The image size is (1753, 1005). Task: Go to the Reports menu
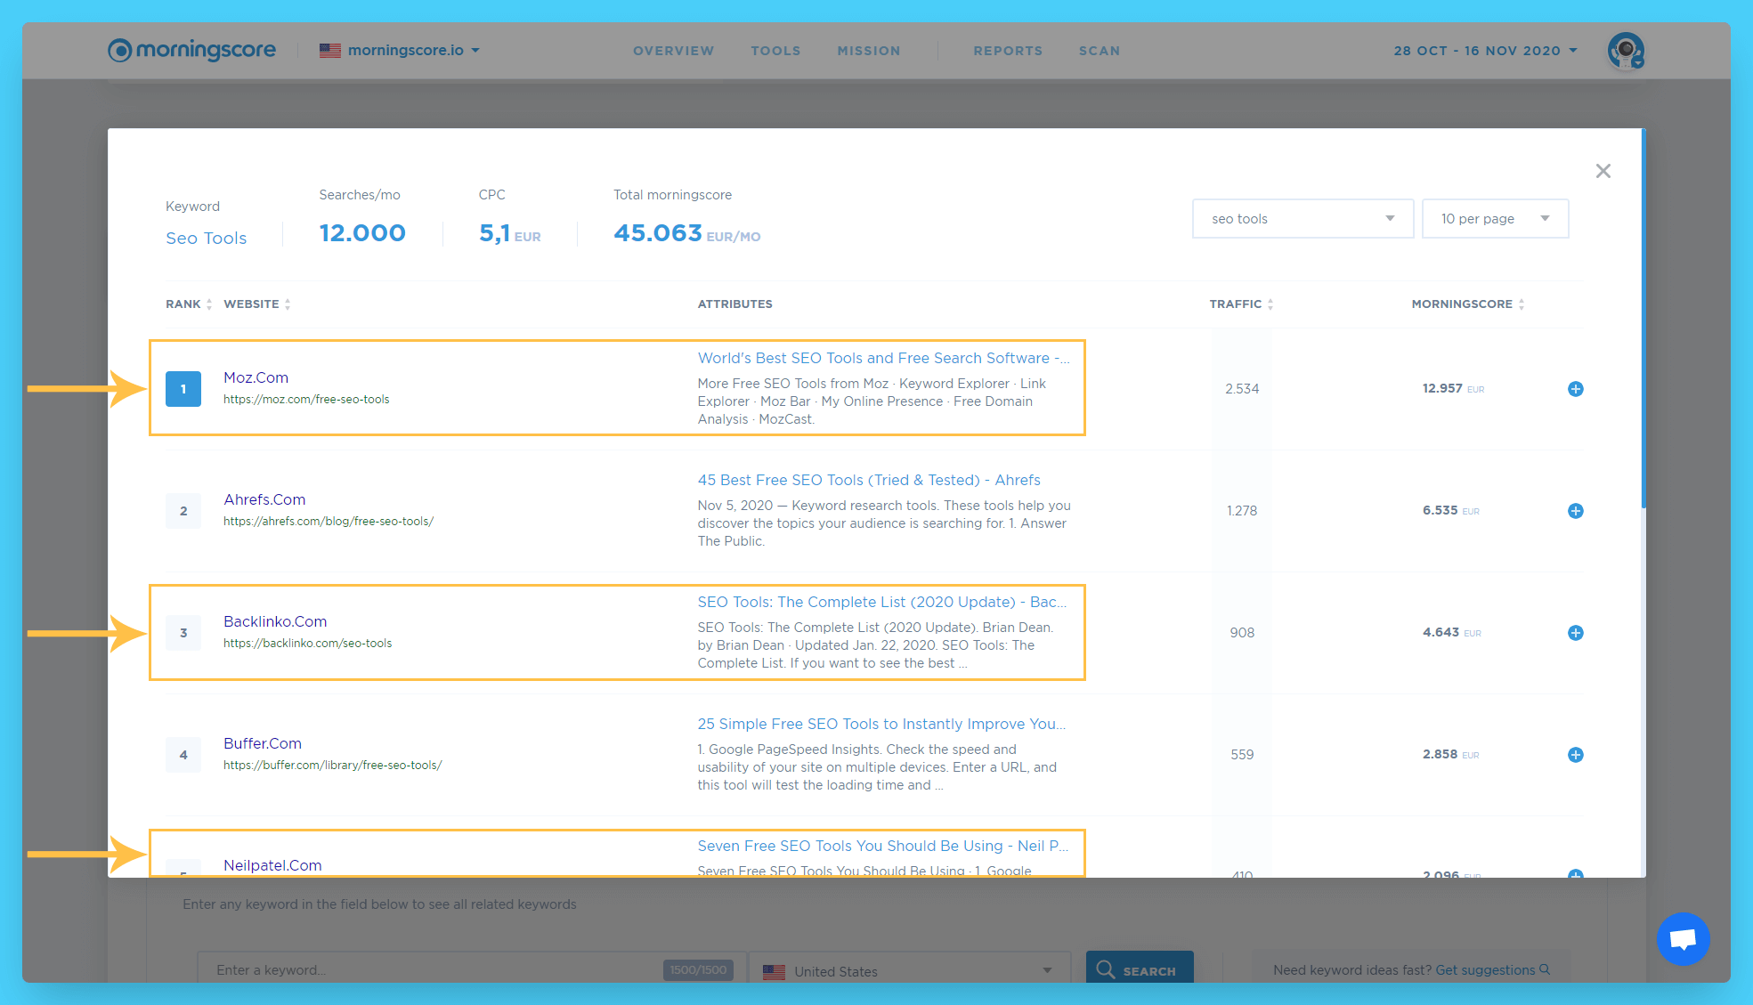pyautogui.click(x=1007, y=51)
